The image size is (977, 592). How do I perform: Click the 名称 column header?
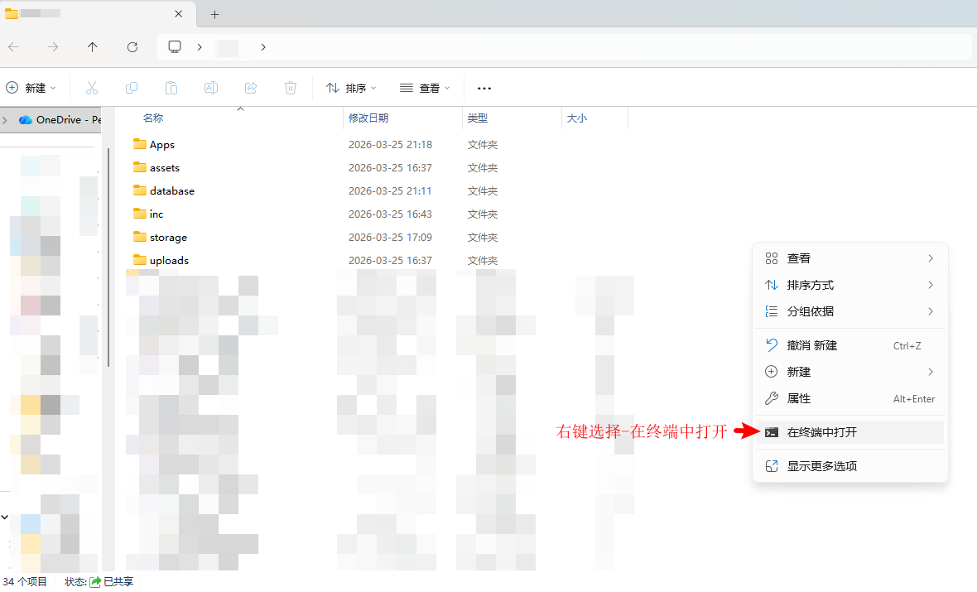click(153, 118)
